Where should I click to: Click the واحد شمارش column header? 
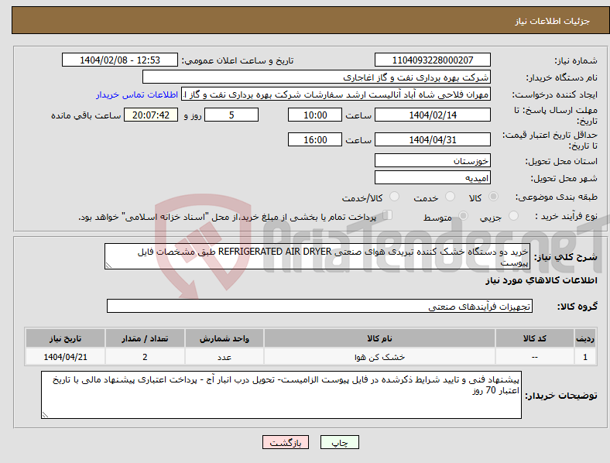[224, 338]
